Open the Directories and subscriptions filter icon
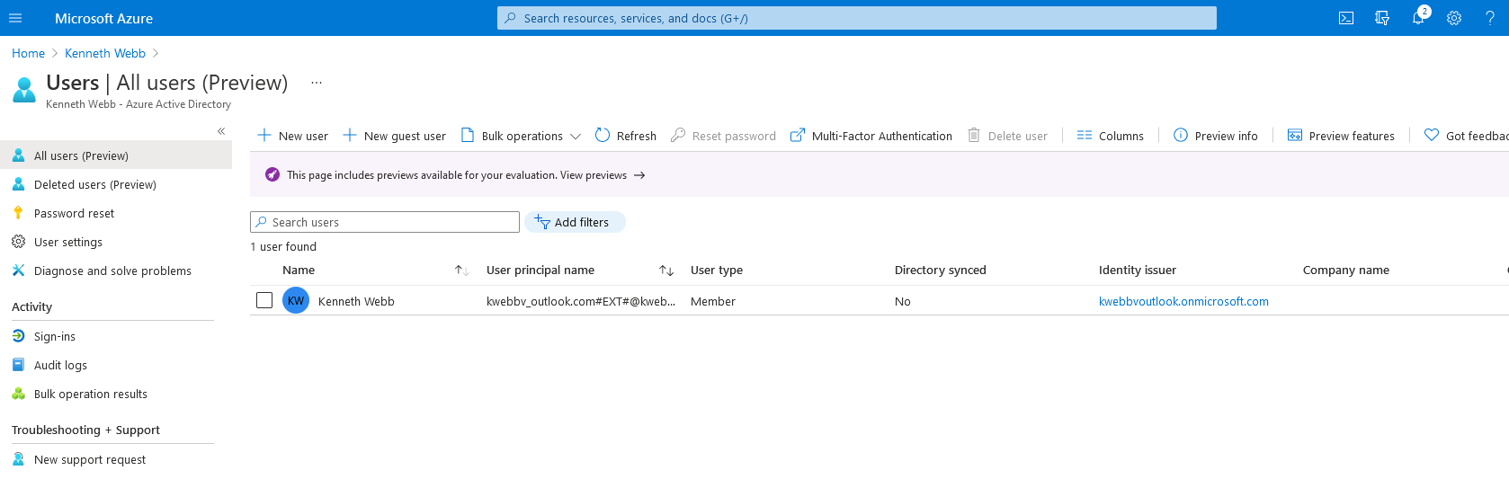The width and height of the screenshot is (1509, 479). [x=1382, y=18]
